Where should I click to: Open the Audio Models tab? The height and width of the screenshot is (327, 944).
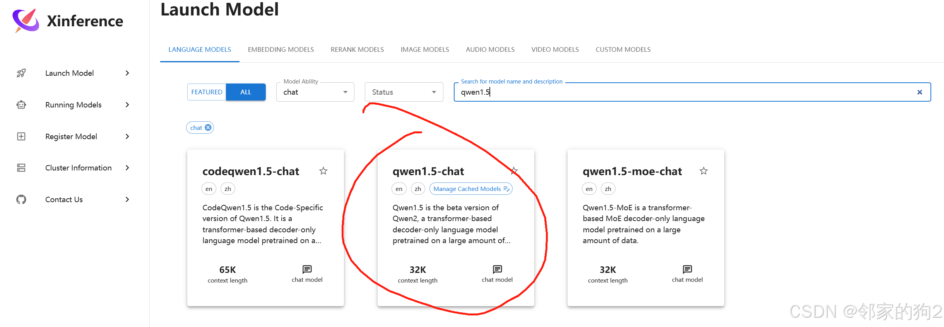pyautogui.click(x=490, y=49)
